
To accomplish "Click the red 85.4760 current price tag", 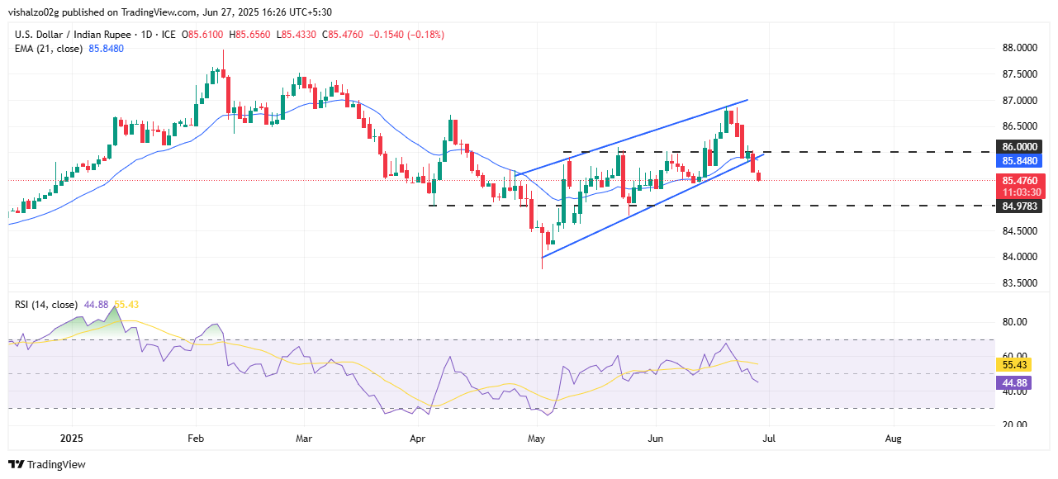I will (1020, 180).
